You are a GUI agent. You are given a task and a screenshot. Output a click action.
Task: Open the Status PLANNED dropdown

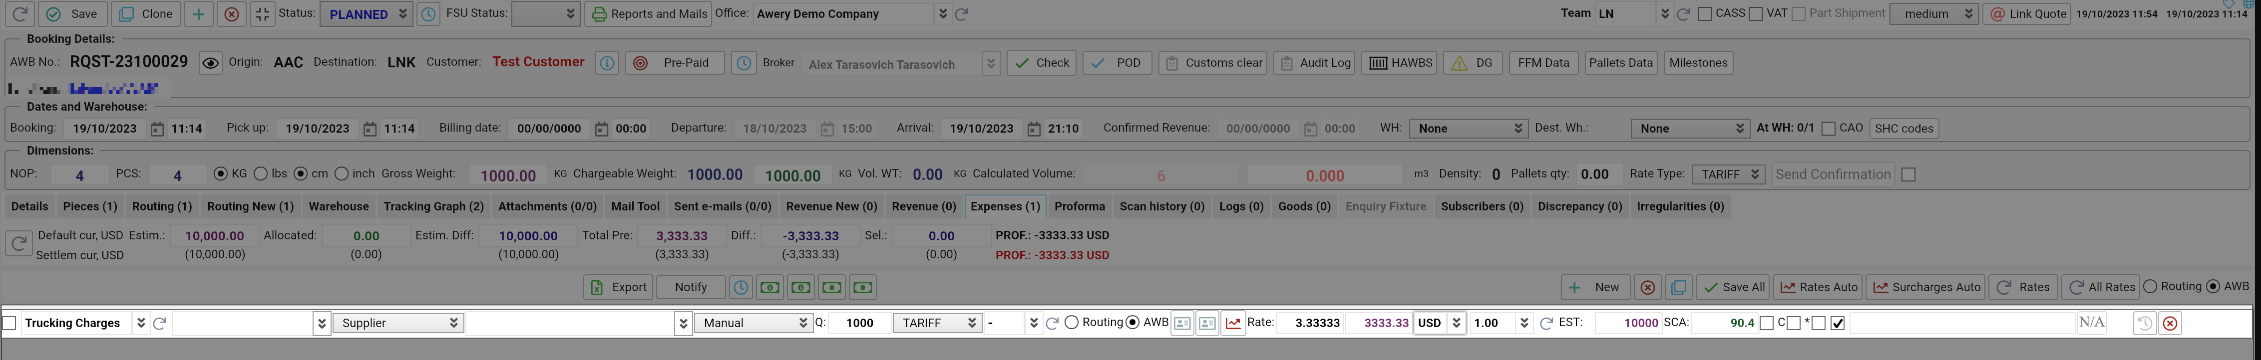[366, 14]
